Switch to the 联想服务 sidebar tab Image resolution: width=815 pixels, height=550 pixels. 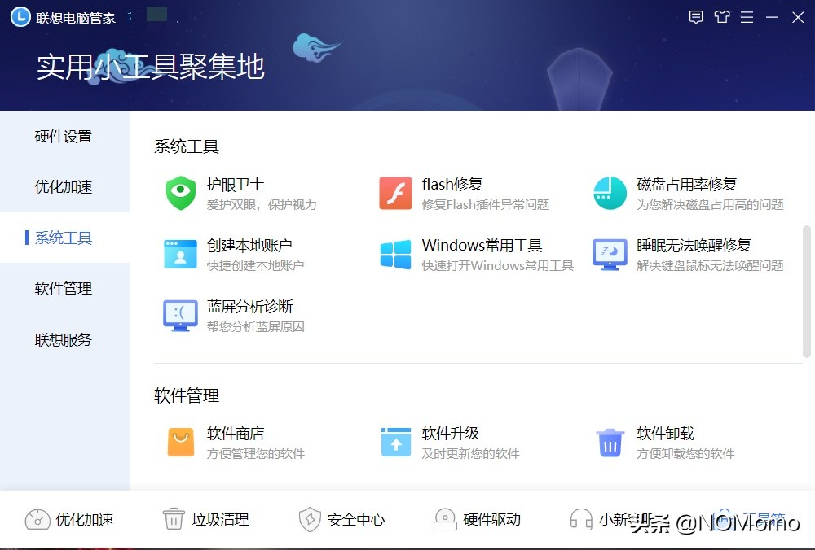click(x=64, y=339)
